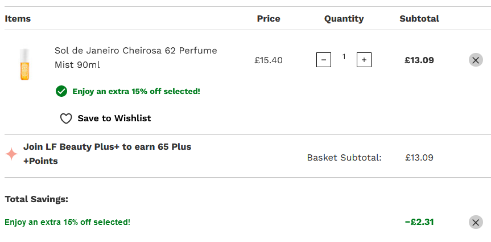Image resolution: width=491 pixels, height=242 pixels.
Task: Open Join LF Beauty Plus+ points offer
Action: click(x=107, y=154)
